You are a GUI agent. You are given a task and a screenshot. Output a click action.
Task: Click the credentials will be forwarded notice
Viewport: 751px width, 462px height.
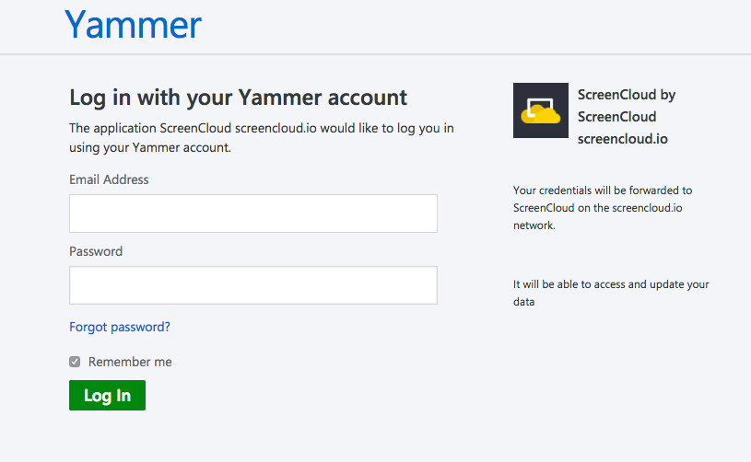point(603,208)
